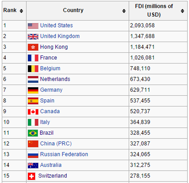The width and height of the screenshot is (189, 183).
Task: Click the Netherlands flag icon
Action: click(33, 80)
